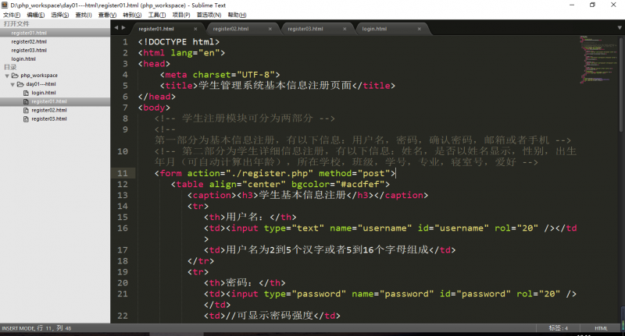
Task: Collapse the day01---html folder
Action: 12,84
